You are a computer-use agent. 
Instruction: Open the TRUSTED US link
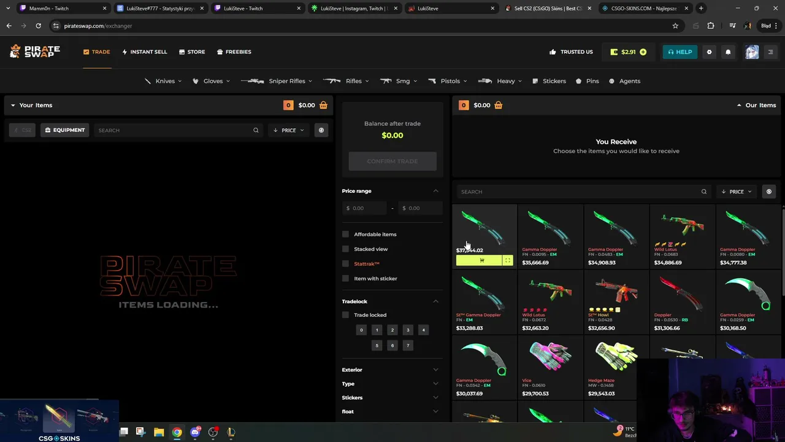pos(571,52)
